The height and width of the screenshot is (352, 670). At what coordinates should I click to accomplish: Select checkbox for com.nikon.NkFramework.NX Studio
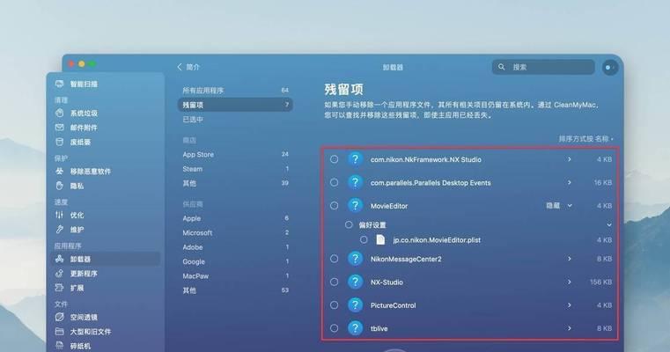click(335, 159)
